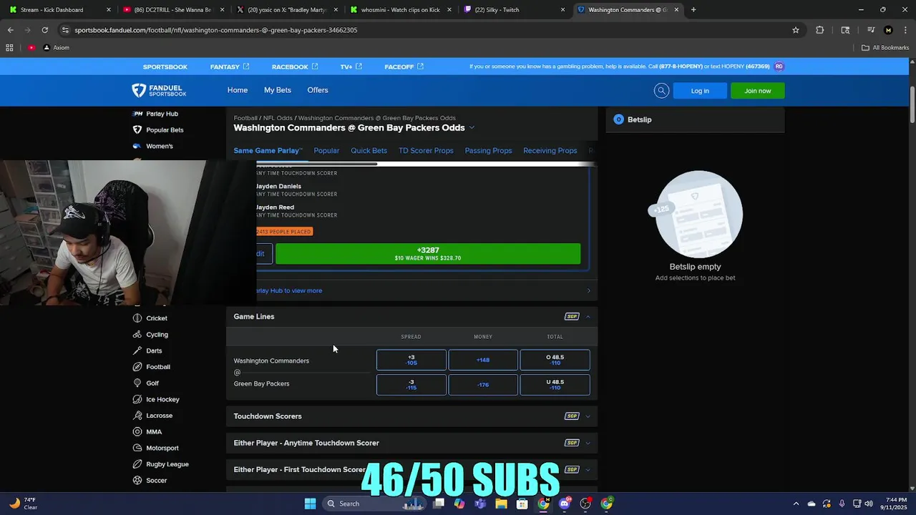
Task: Click the MMA icon in sidebar
Action: pyautogui.click(x=137, y=432)
